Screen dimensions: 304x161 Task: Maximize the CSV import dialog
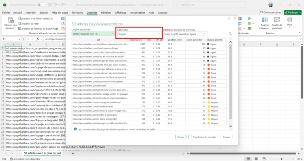[229, 18]
